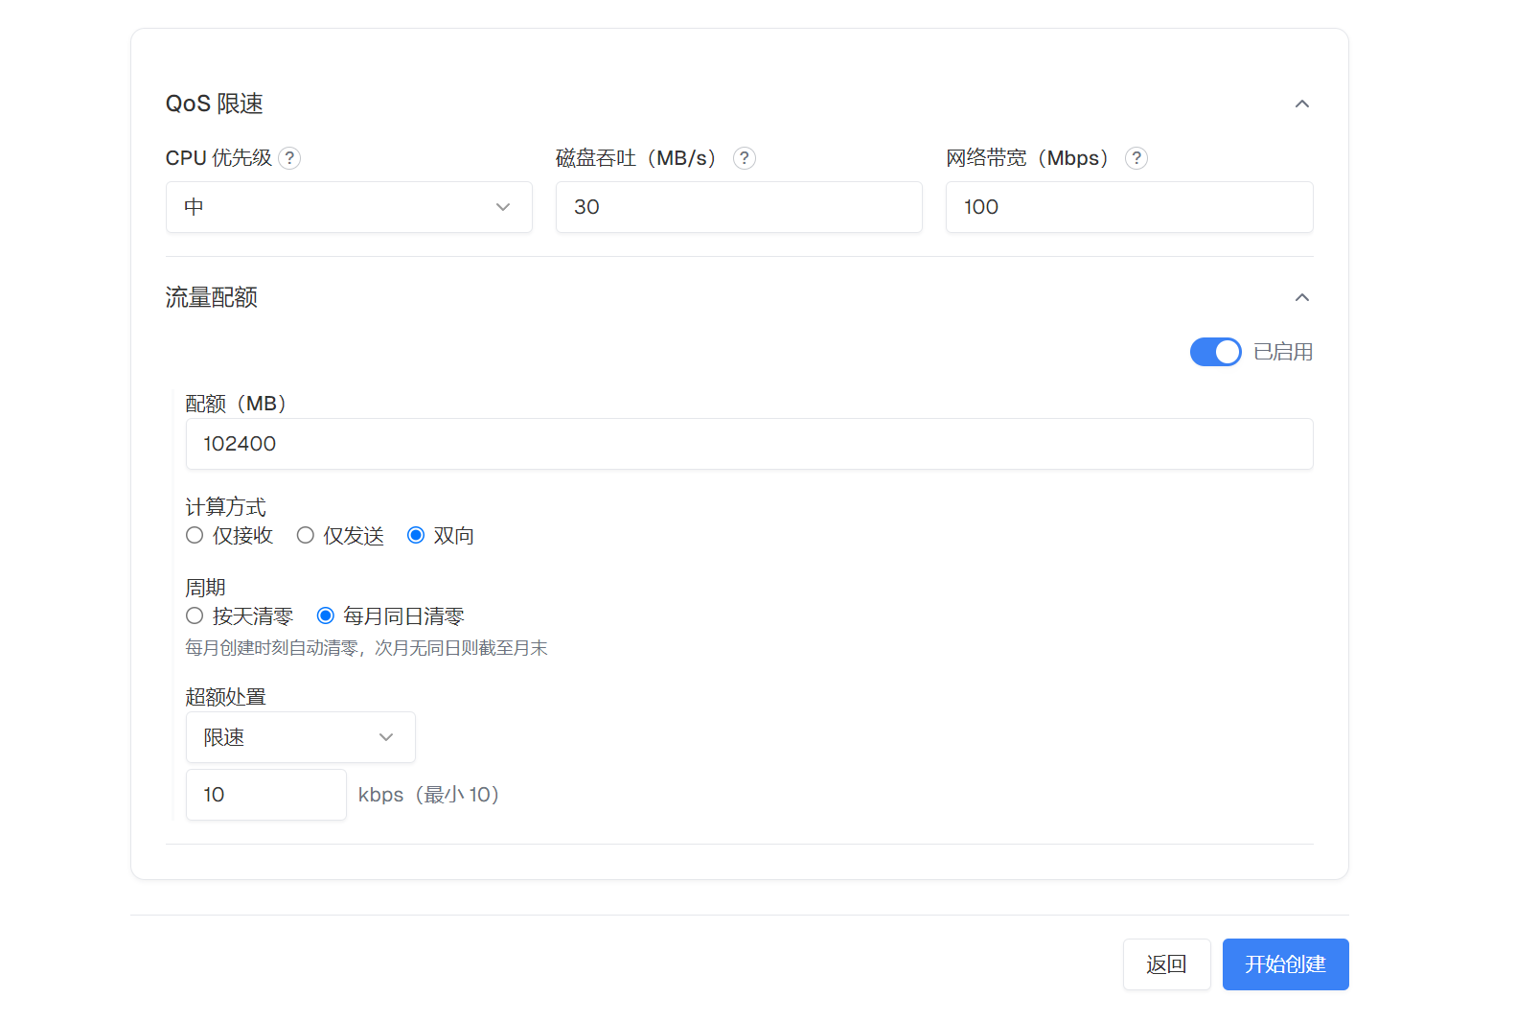Collapse the QoS 限速 section
The image size is (1515, 1021).
tap(1302, 104)
